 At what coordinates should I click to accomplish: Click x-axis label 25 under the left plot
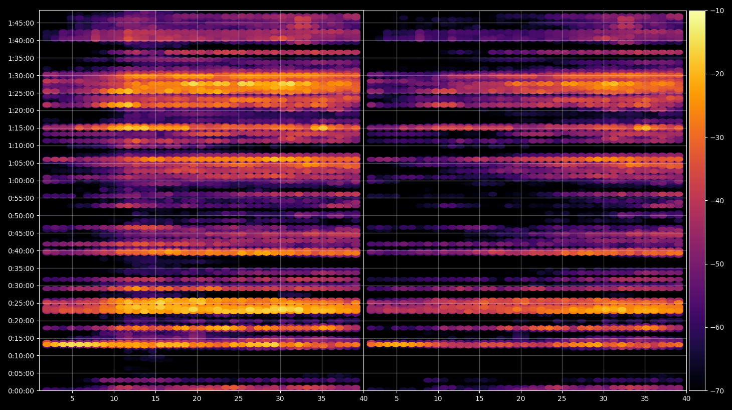click(x=239, y=399)
